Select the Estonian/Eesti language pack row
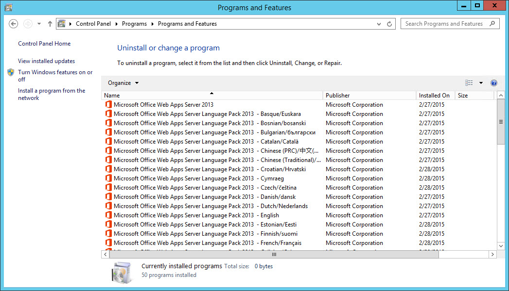 [x=298, y=225]
